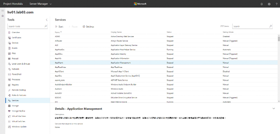Screen dimensions: 280x134
Task: Open the Virtual Machines label in sidebar
Action: tap(19, 116)
